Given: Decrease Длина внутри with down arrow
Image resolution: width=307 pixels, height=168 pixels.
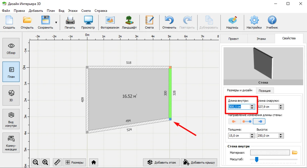Looking at the screenshot, I should point(253,108).
